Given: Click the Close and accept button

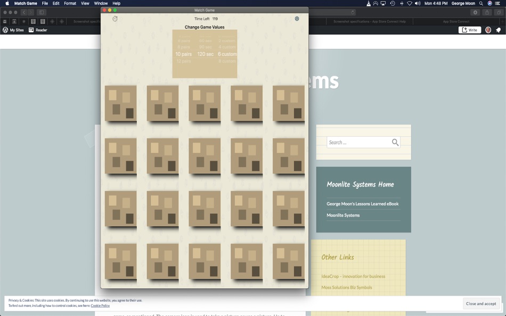Looking at the screenshot, I should [481, 303].
